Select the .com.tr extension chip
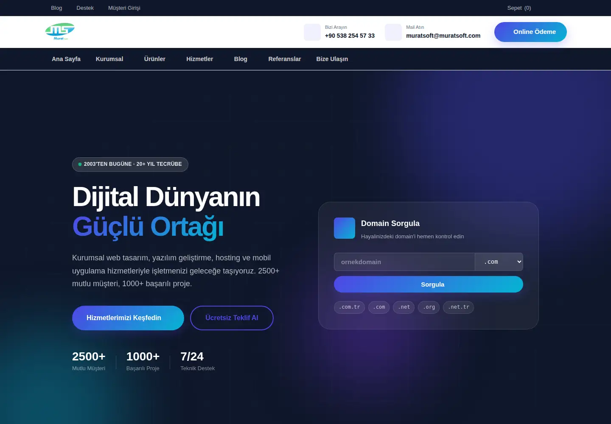The image size is (611, 424). (x=350, y=307)
